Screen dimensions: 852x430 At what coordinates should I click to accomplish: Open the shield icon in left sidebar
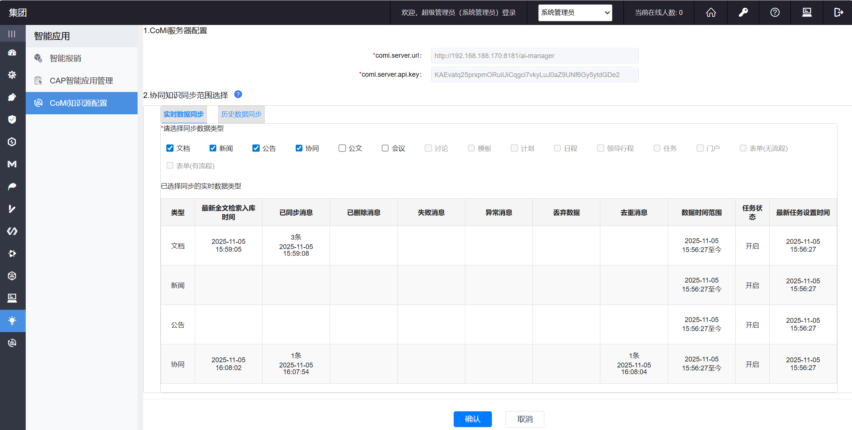click(12, 120)
